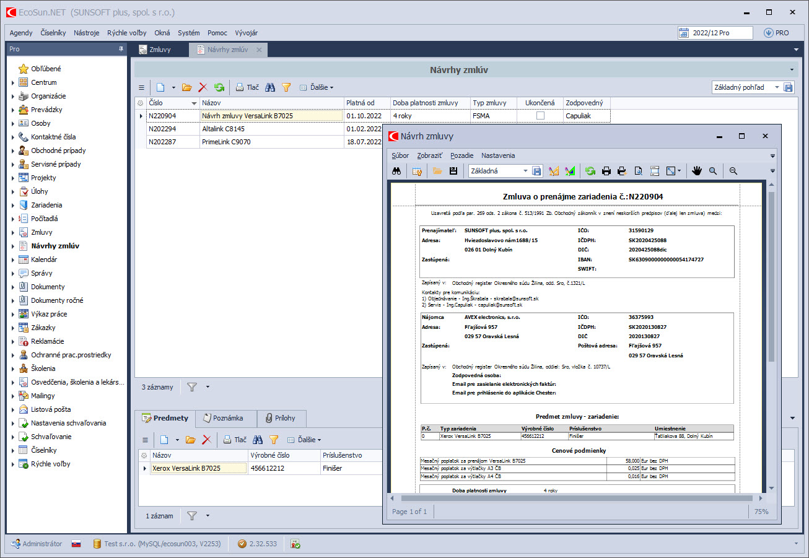Switch to the Poznámka tab
Image resolution: width=809 pixels, height=558 pixels.
tap(226, 419)
